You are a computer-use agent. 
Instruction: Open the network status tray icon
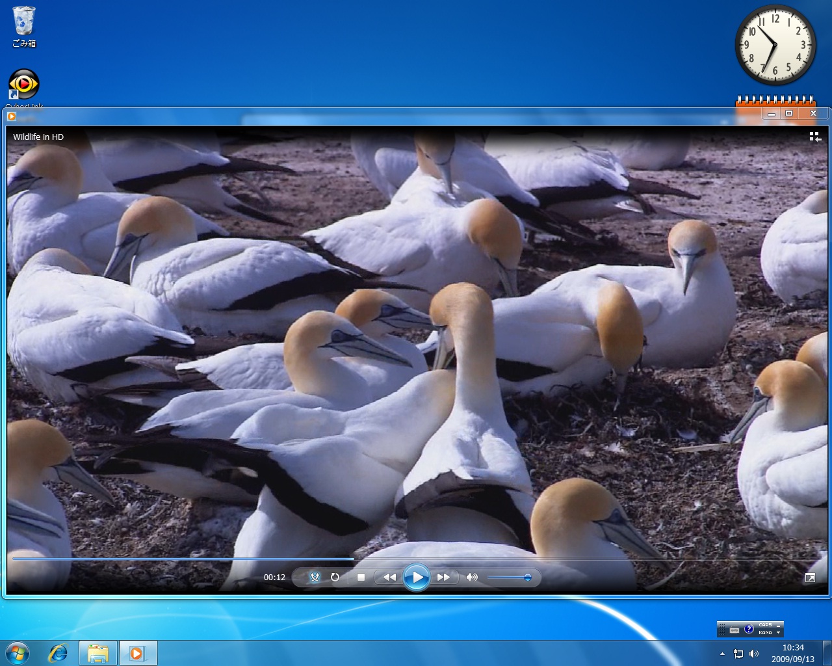tap(738, 654)
